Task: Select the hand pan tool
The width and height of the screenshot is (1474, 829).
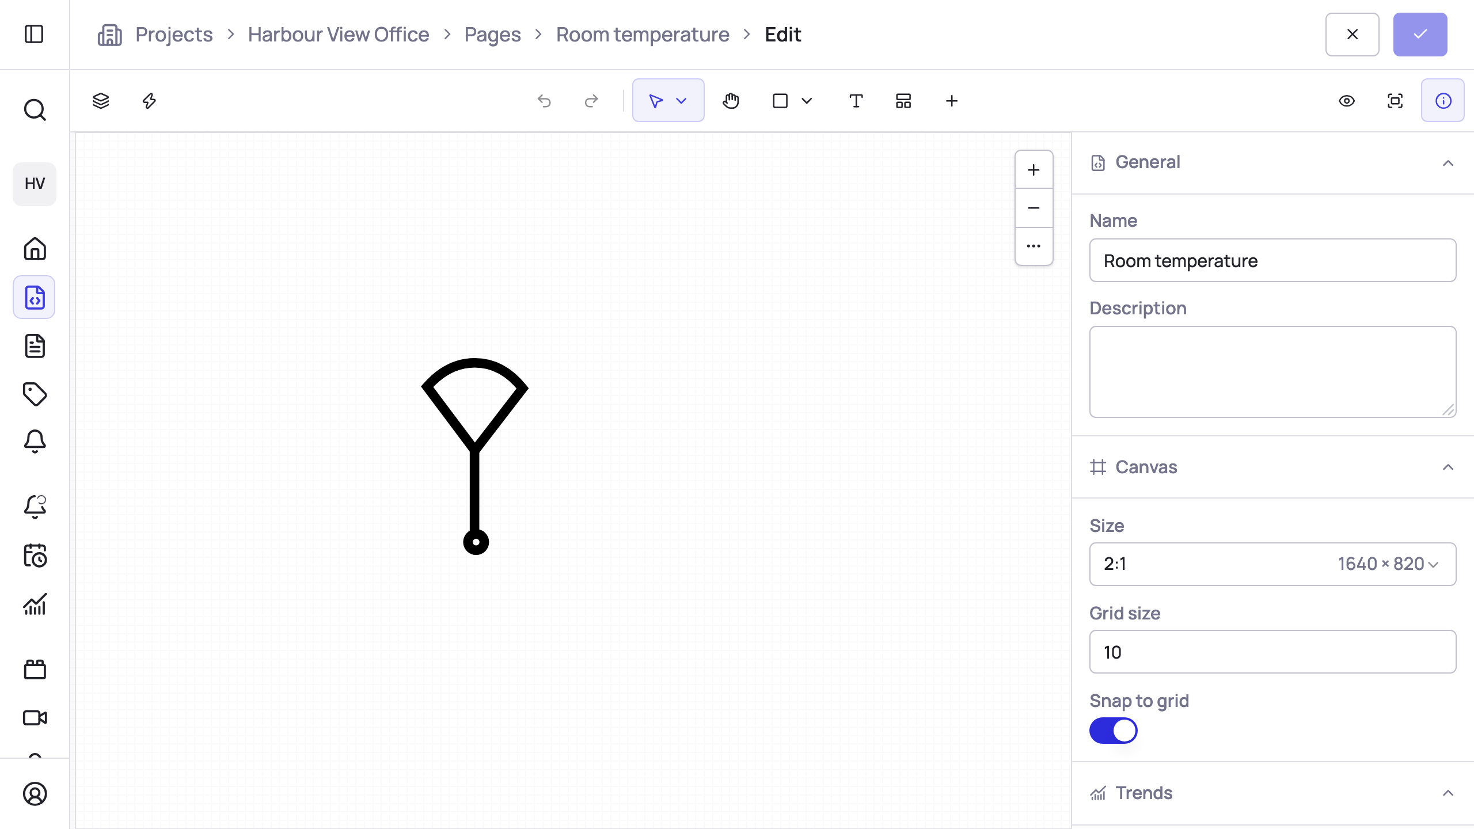Action: [731, 101]
